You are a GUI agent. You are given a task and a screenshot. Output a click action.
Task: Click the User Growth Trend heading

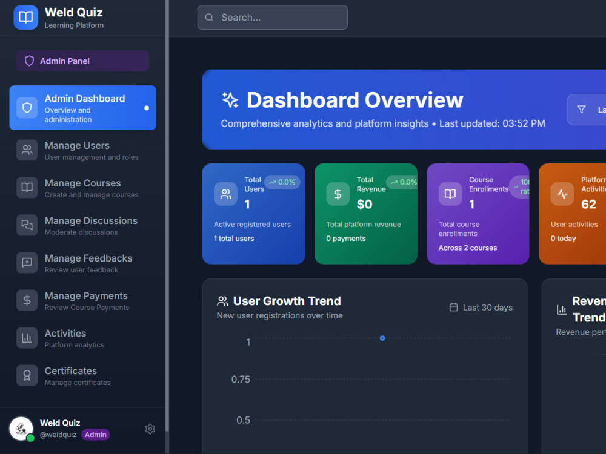pos(287,301)
